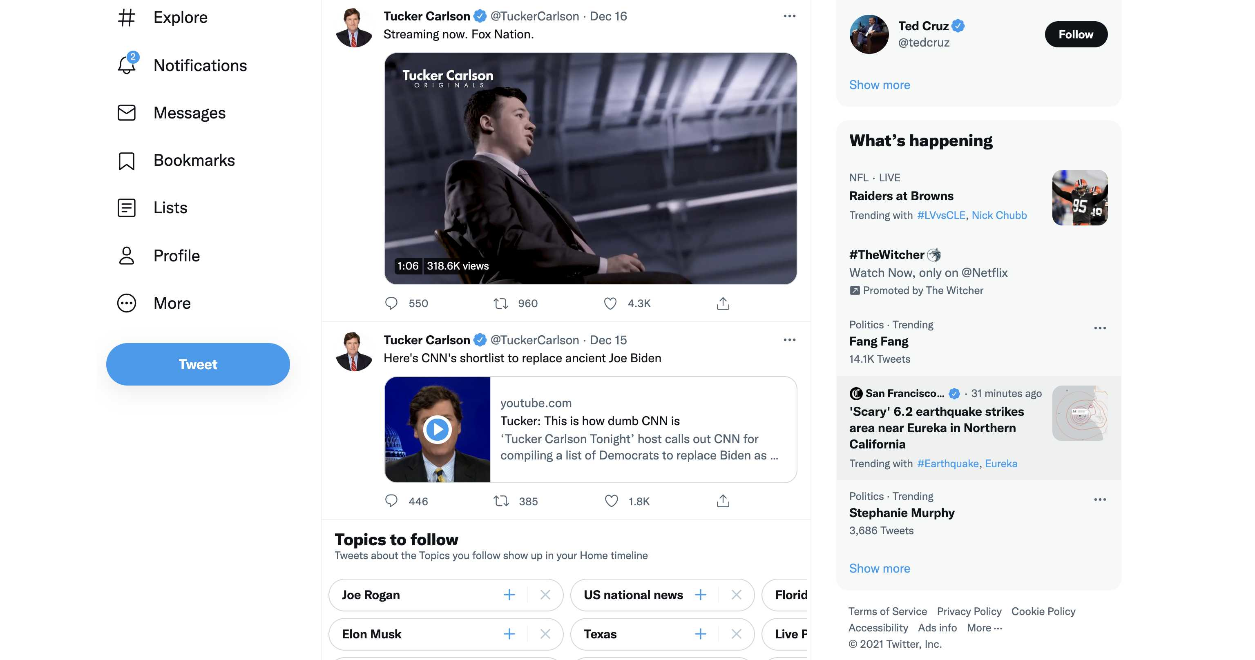Open Raiders at Browns headline

tap(901, 196)
